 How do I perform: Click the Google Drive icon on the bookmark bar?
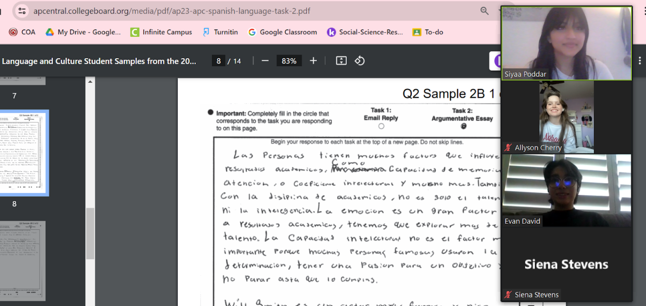49,32
